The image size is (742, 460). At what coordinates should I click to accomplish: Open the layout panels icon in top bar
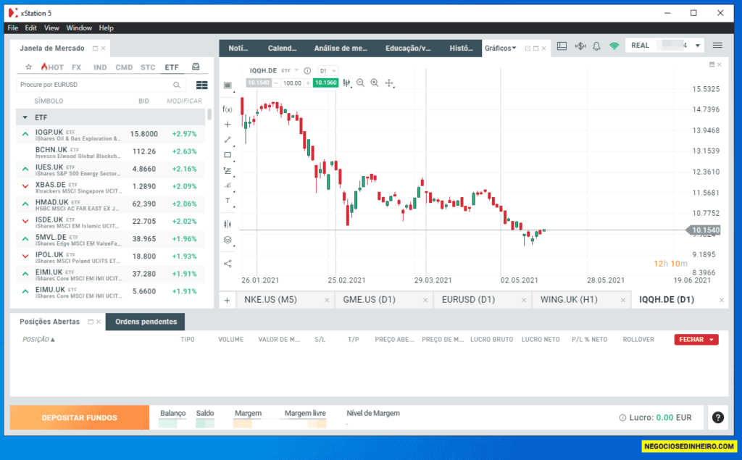pos(562,46)
